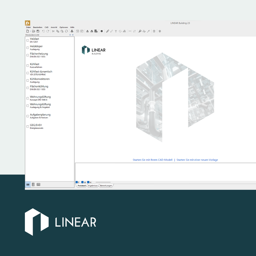
Task: Click the print stamp toolbar icon
Action: point(72,31)
